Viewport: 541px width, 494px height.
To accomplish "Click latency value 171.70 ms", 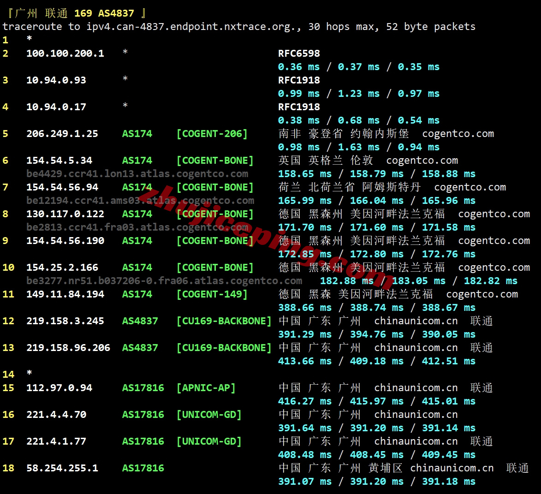I will tap(305, 227).
